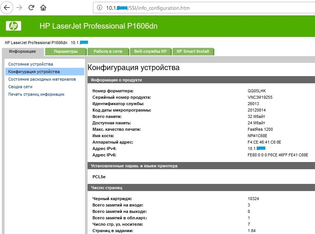
Task: Click the IPv6 address value FE80:0:0:0:F6CE:46FF:FE41:C68E
Action: tap(278, 155)
